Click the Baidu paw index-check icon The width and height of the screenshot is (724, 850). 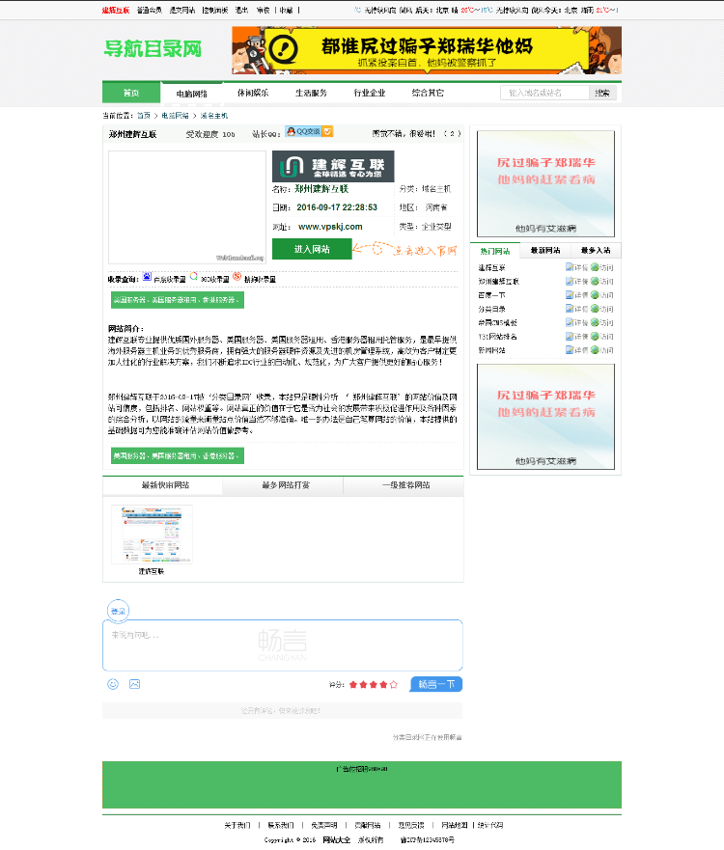click(147, 277)
